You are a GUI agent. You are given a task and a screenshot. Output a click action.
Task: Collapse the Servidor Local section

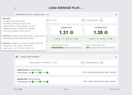tap(116, 15)
